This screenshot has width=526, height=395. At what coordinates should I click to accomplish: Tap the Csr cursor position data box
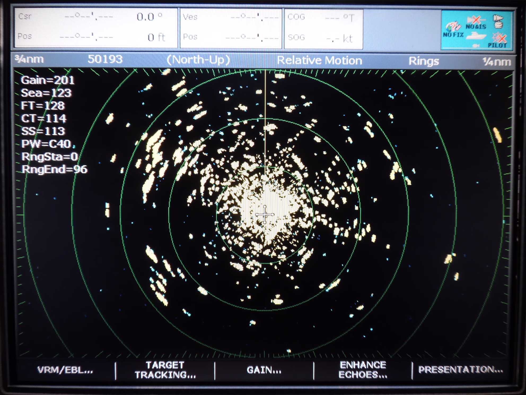[96, 28]
